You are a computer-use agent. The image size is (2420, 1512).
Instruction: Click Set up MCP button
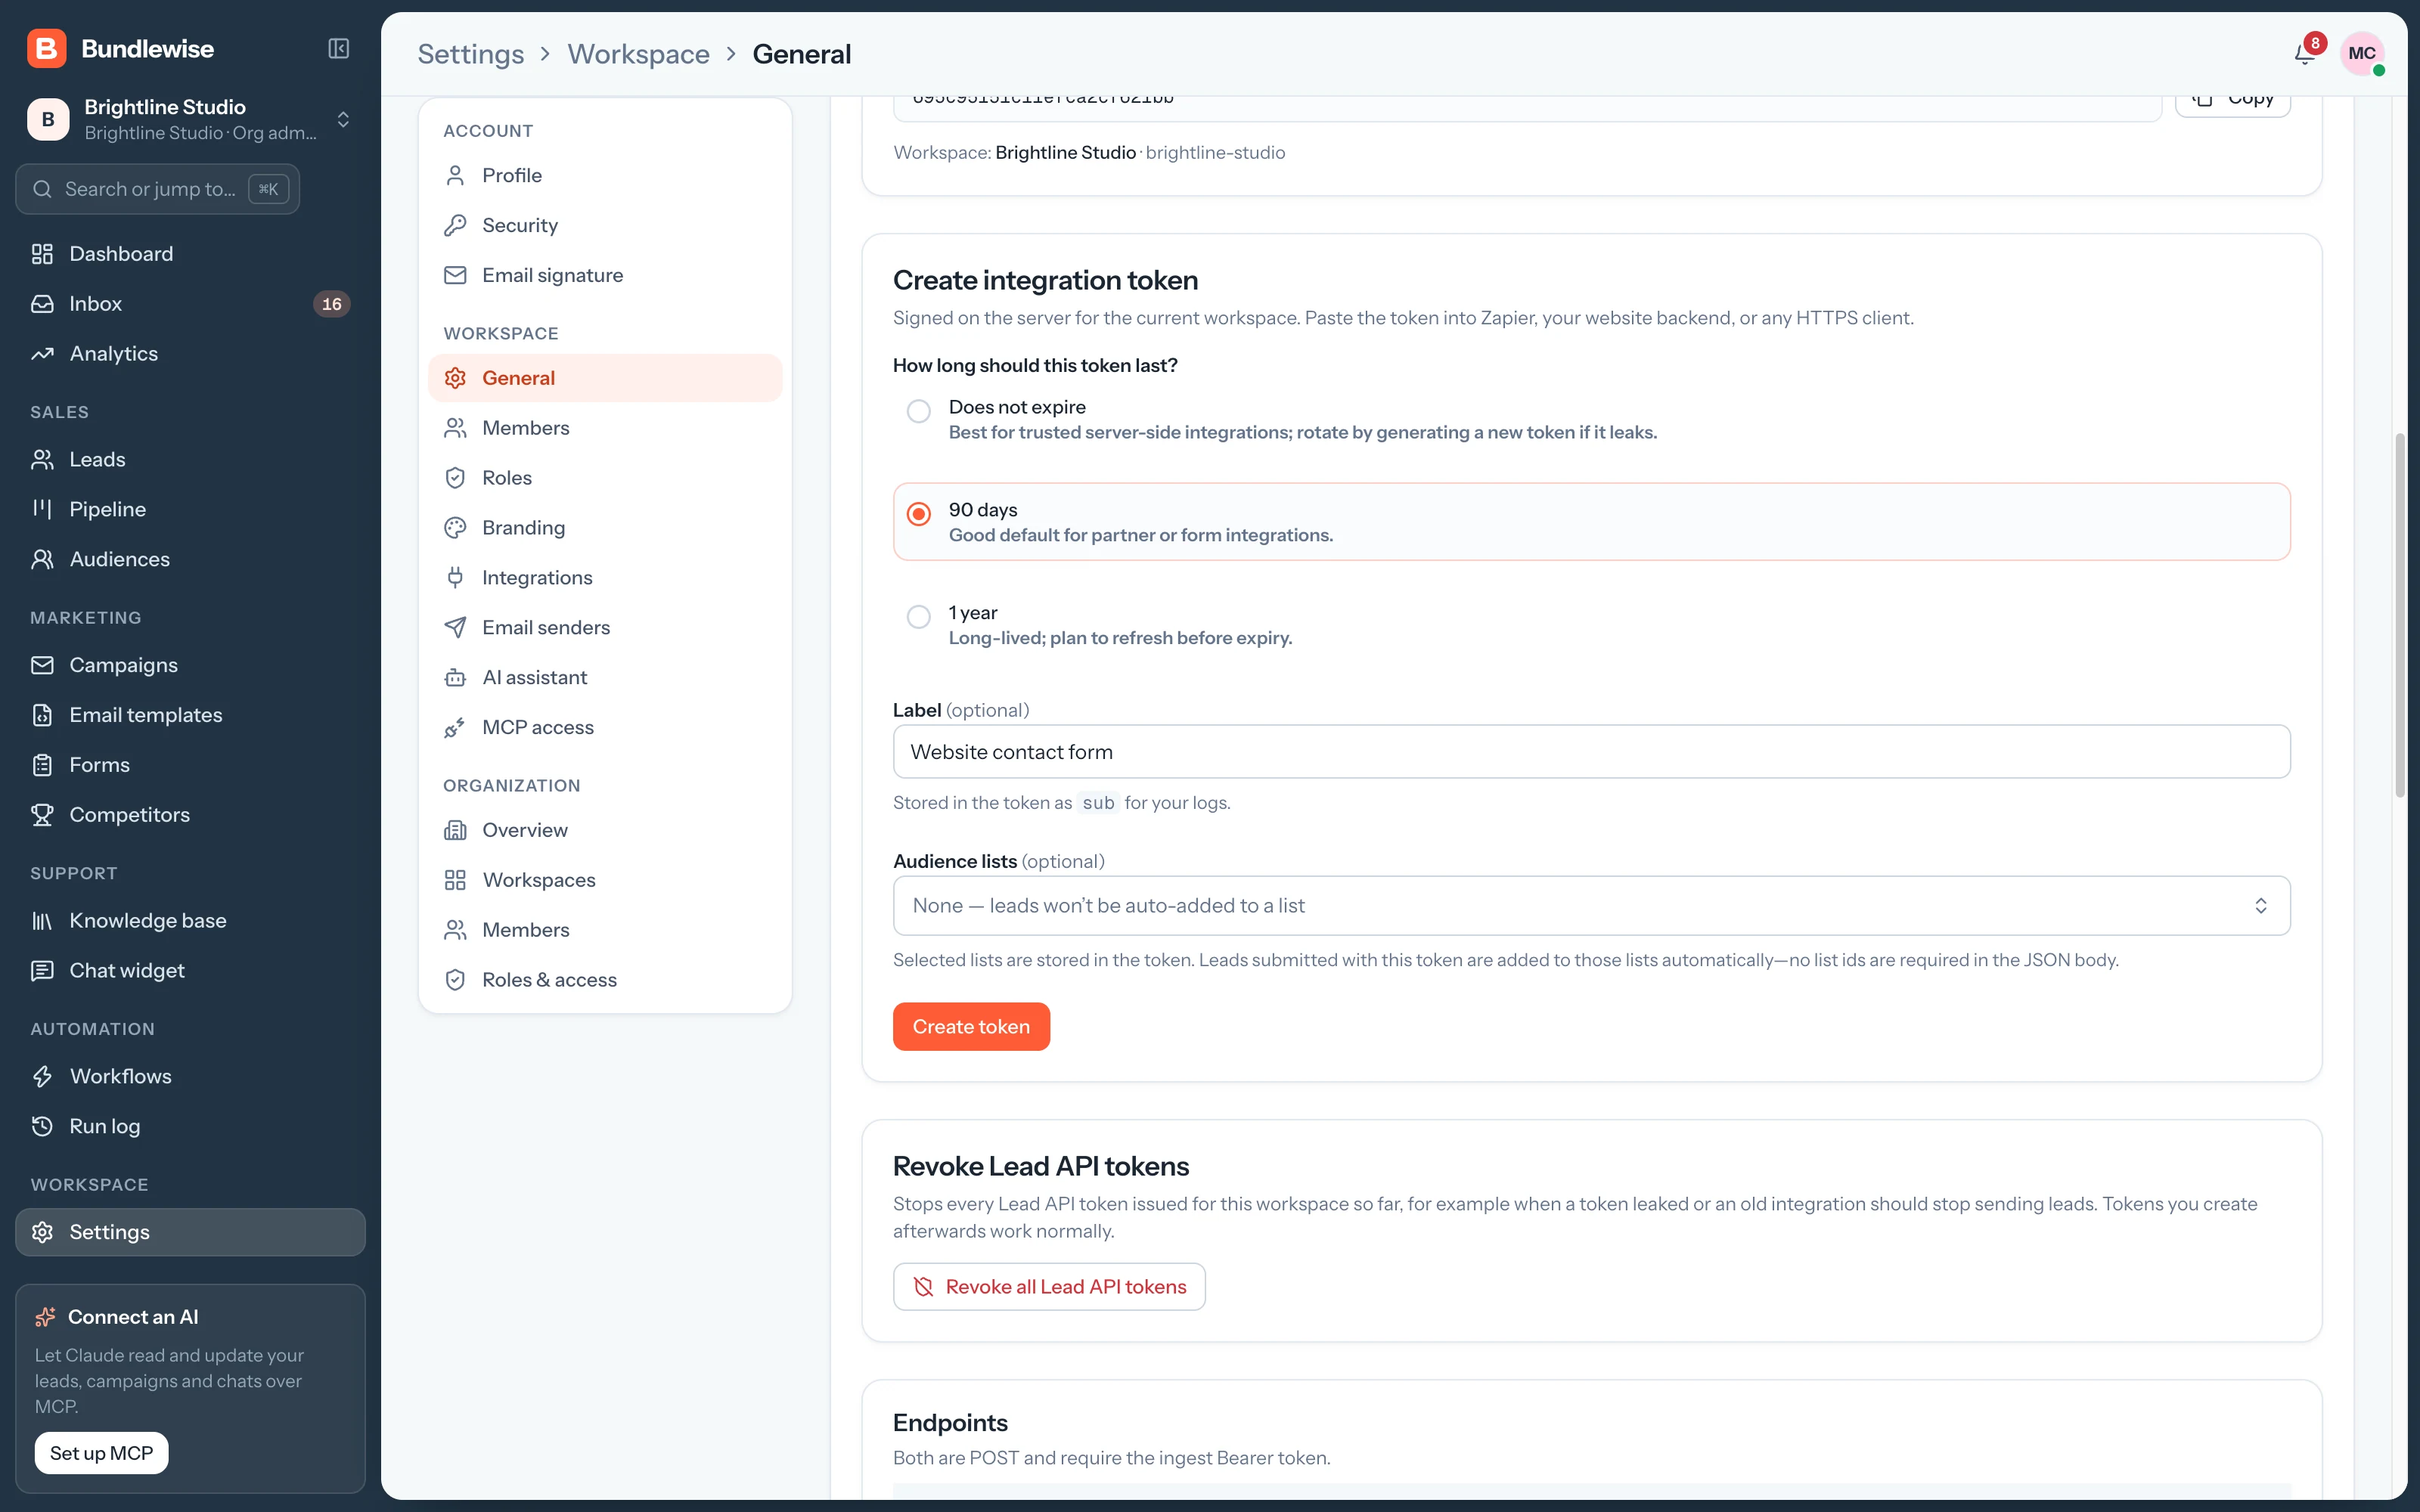(101, 1454)
